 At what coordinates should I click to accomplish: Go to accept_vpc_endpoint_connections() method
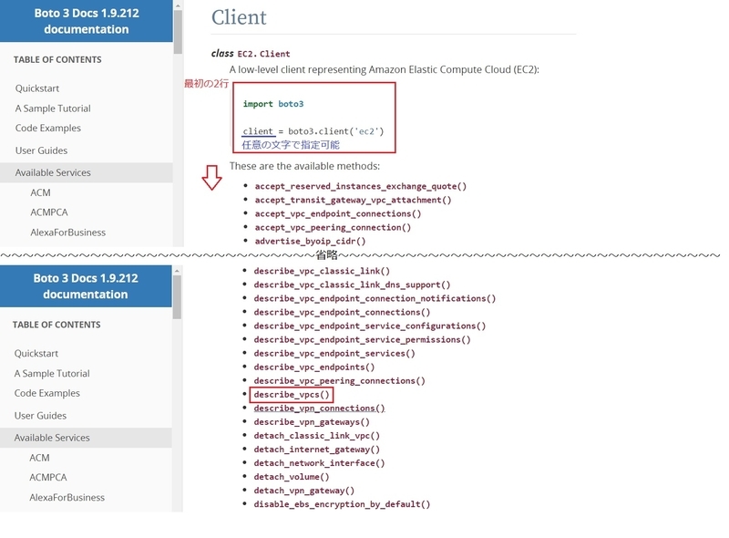pyautogui.click(x=337, y=213)
